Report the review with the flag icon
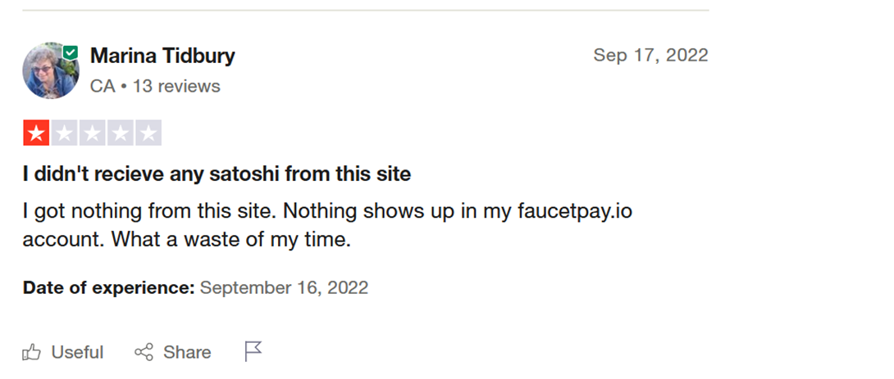 253,352
